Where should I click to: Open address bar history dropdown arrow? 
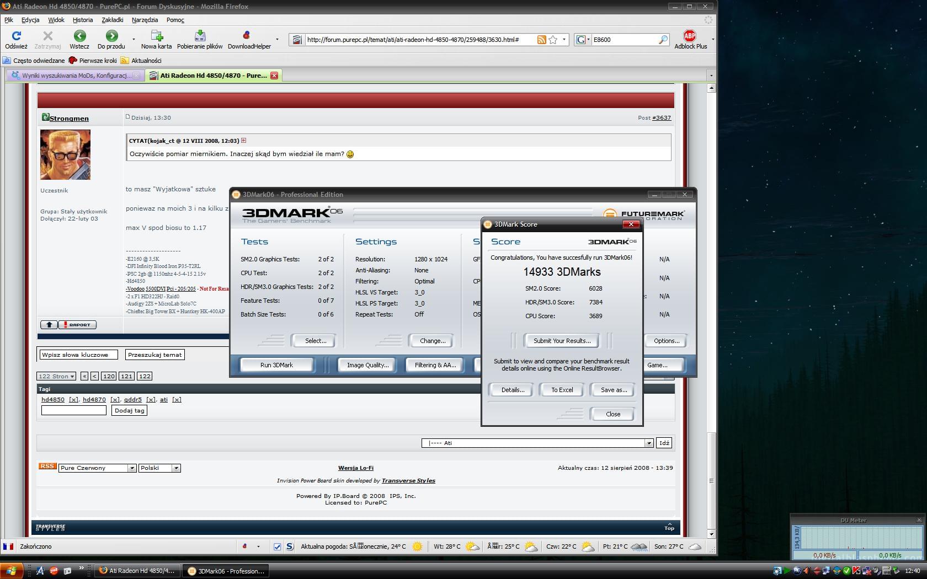[564, 40]
